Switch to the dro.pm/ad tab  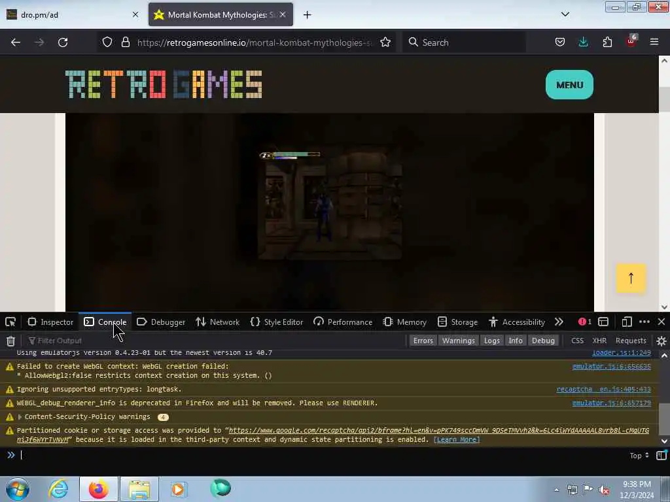click(x=73, y=14)
